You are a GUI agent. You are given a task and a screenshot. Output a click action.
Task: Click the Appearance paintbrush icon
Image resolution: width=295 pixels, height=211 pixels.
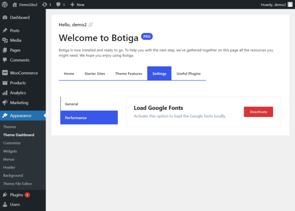5,115
